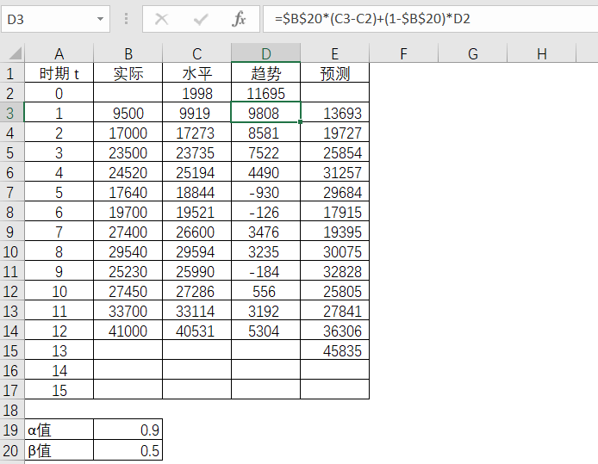The width and height of the screenshot is (598, 464).
Task: Expand the Name Box dropdown arrow
Action: point(101,18)
